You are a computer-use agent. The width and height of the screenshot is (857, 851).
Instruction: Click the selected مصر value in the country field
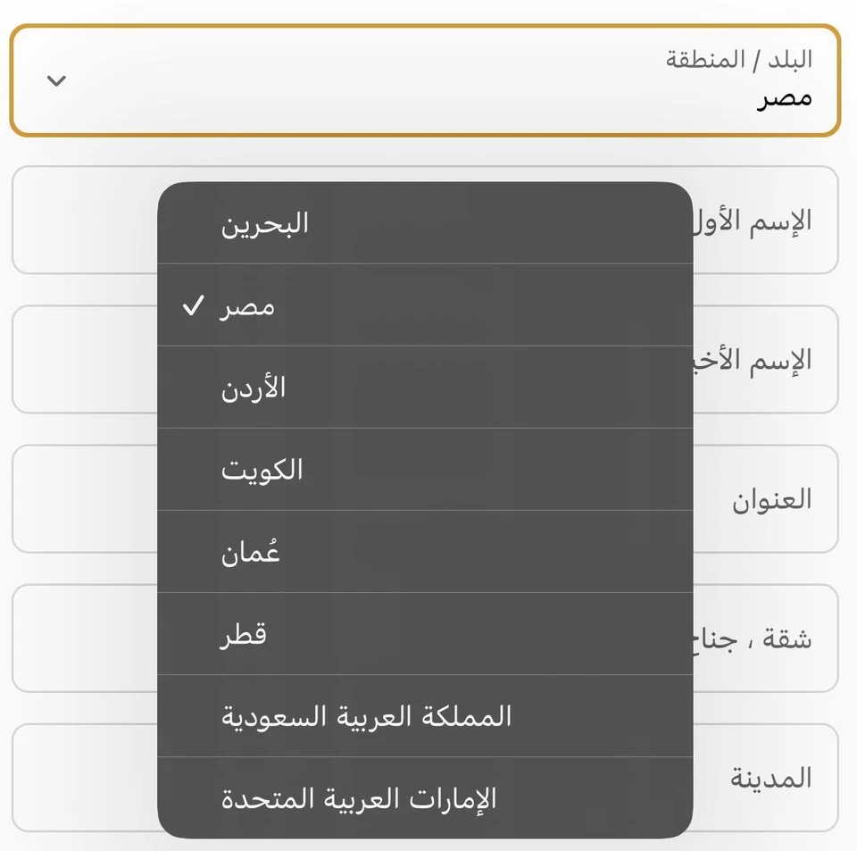(785, 97)
